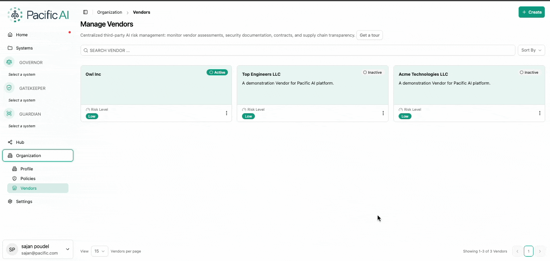
Task: Open the Policies submenu item
Action: coord(38,178)
